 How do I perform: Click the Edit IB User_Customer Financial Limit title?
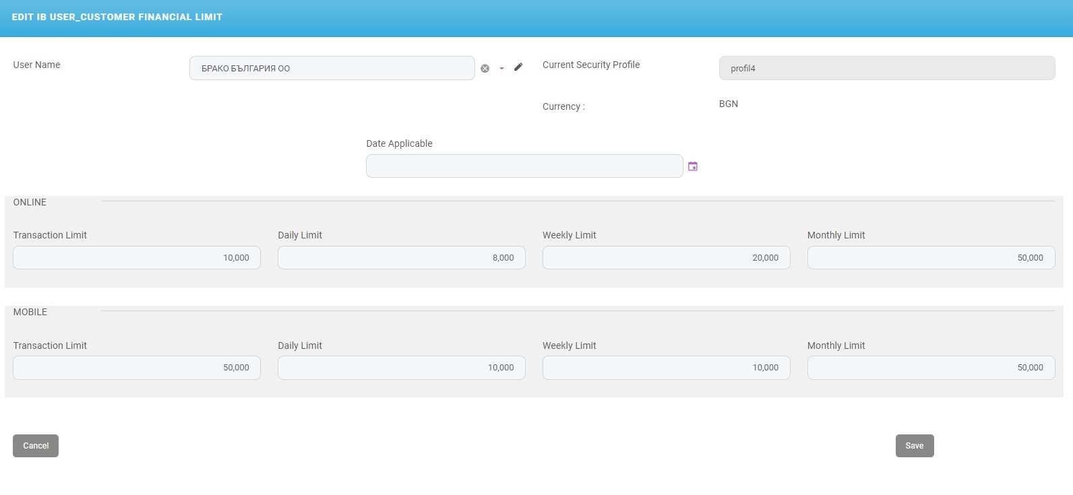[x=117, y=17]
